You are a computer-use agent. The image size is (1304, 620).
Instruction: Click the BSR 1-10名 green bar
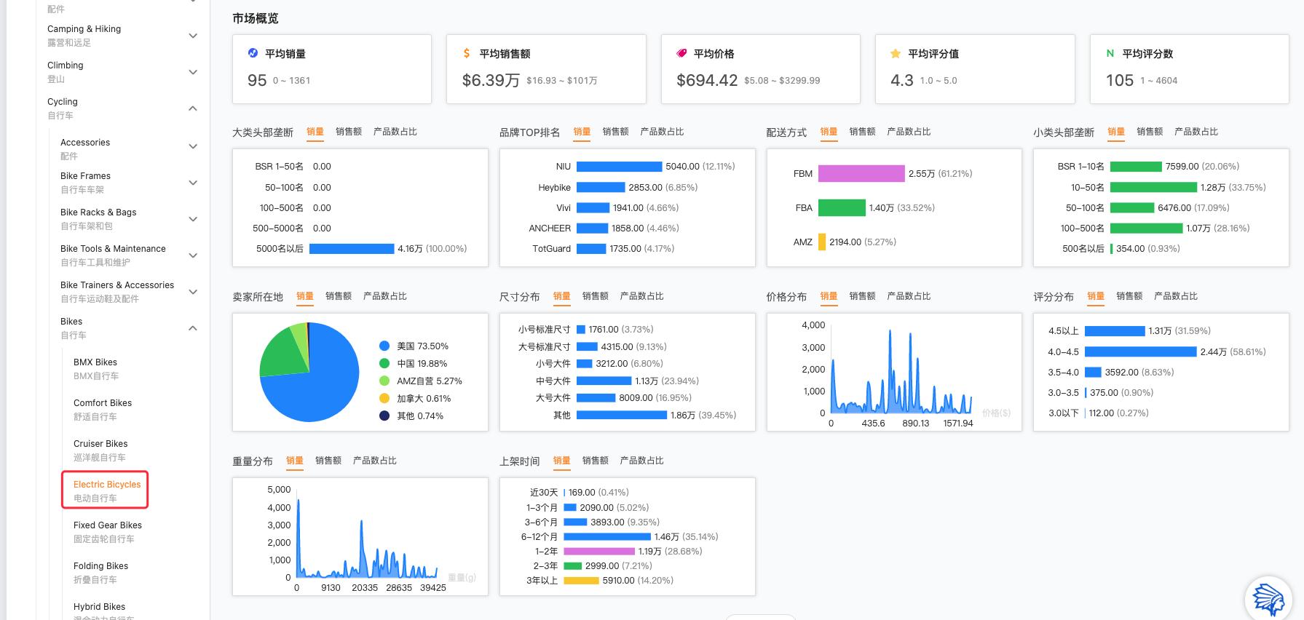[x=1136, y=167]
